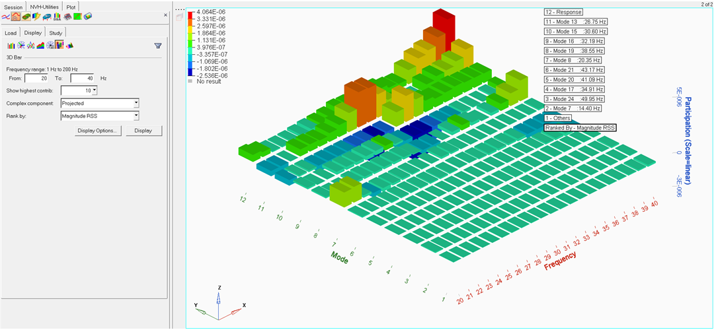716x330 pixels.
Task: Click the '4 - Mode 17 :34.91 Hz' label
Action: point(574,89)
